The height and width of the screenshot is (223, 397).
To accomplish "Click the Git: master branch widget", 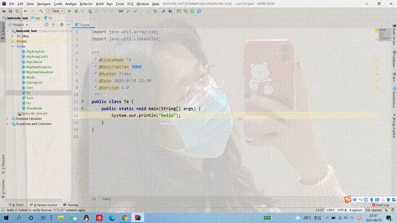I will tap(373, 210).
